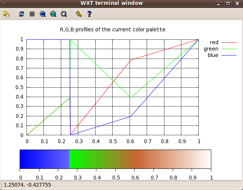Toggle blue curve via legend entry
The height and width of the screenshot is (190, 243).
[222, 55]
